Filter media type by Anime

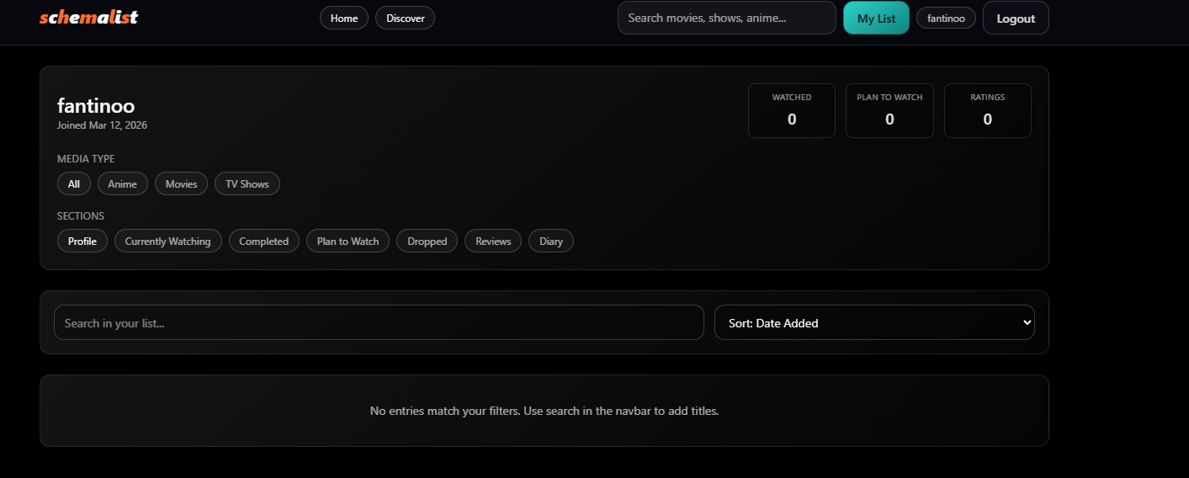click(x=123, y=183)
